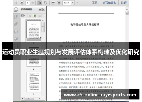Open the page thumbnails panel icon

[16, 9]
